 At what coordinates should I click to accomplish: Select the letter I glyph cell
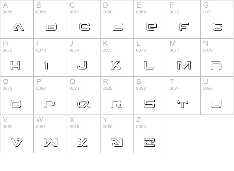[50, 58]
